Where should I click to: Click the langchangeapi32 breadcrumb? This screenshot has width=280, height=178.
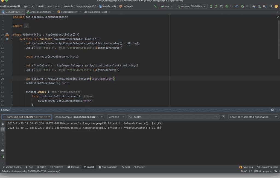(86, 6)
